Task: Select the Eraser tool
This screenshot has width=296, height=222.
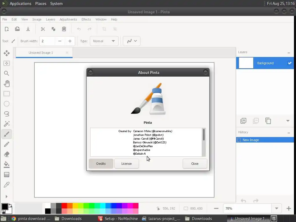Action: pyautogui.click(x=7, y=154)
